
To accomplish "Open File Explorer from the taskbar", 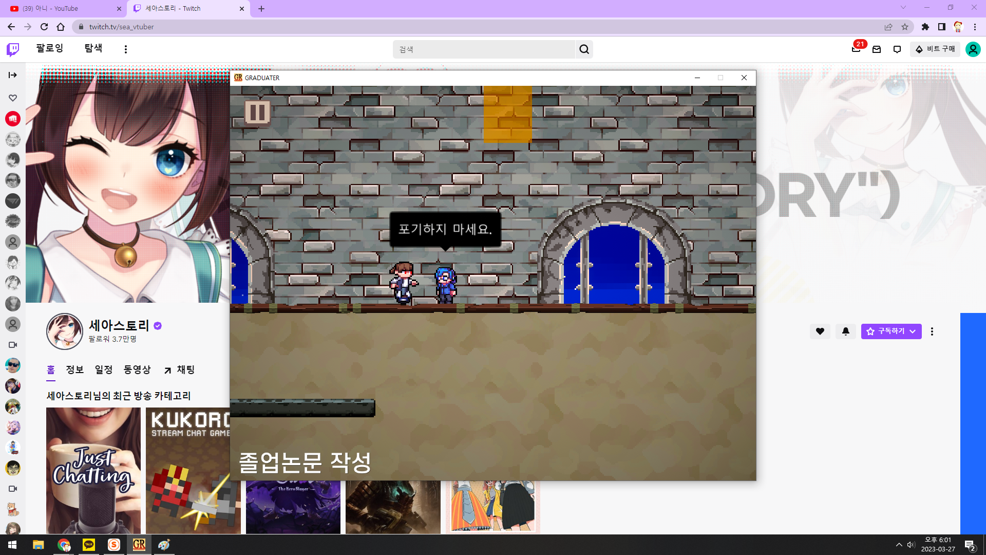I will point(39,545).
